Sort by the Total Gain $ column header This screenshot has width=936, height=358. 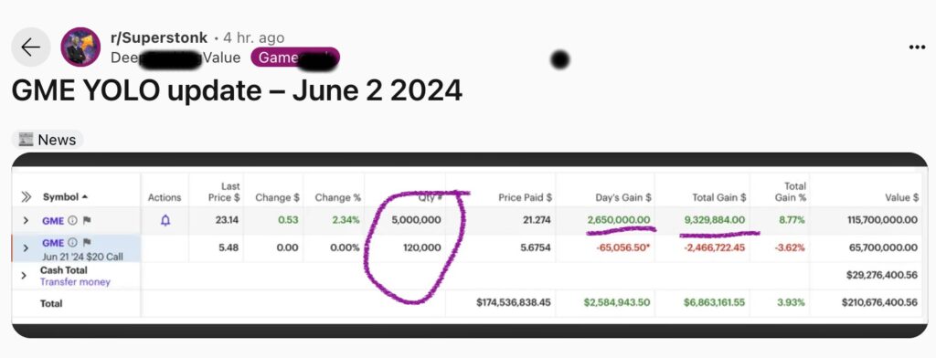[718, 197]
